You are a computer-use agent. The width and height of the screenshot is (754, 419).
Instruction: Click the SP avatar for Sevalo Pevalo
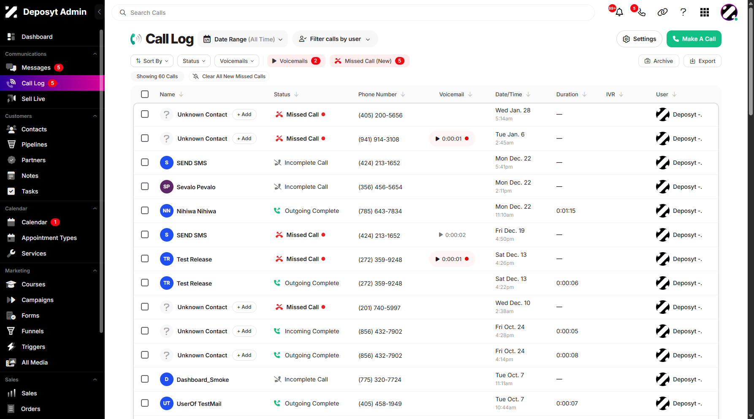(x=167, y=187)
